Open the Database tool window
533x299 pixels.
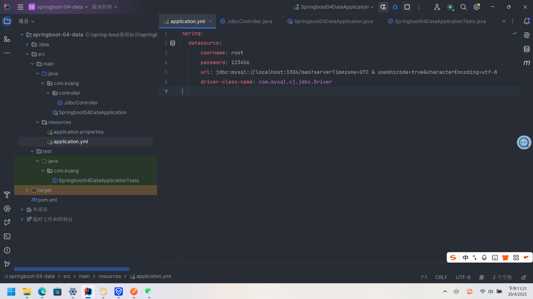pyautogui.click(x=526, y=49)
